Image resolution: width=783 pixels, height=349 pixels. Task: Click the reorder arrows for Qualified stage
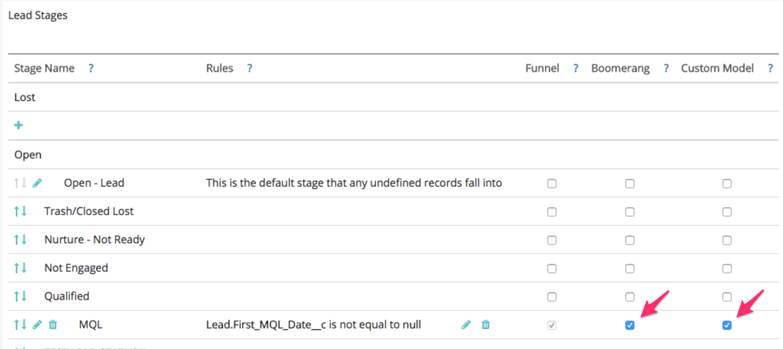coord(20,296)
